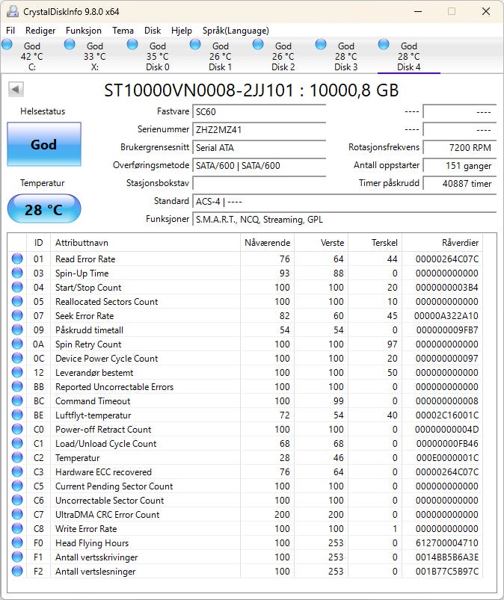Click the God health status button

pyautogui.click(x=43, y=144)
